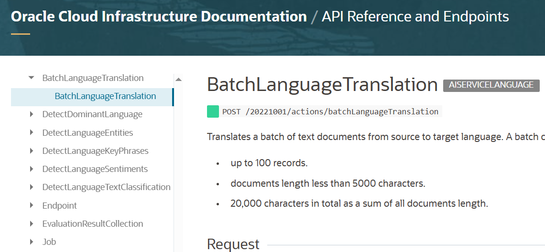
Task: Open the DetectLanguageSentiments entry
Action: pyautogui.click(x=95, y=169)
